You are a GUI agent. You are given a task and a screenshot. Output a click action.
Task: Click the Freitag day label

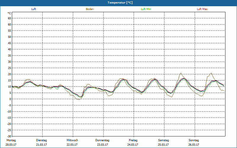[x=133, y=140]
